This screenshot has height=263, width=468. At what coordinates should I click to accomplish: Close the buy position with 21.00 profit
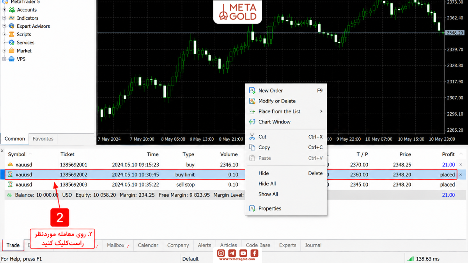[x=461, y=165]
